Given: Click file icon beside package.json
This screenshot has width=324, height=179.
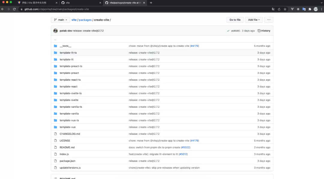Looking at the screenshot, I should tap(55, 161).
